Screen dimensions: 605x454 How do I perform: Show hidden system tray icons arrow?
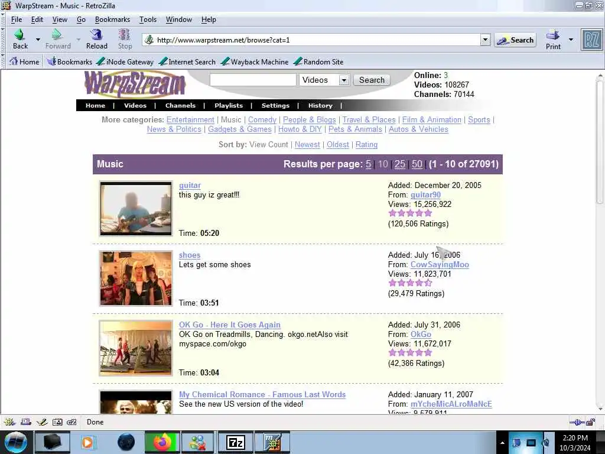(502, 443)
